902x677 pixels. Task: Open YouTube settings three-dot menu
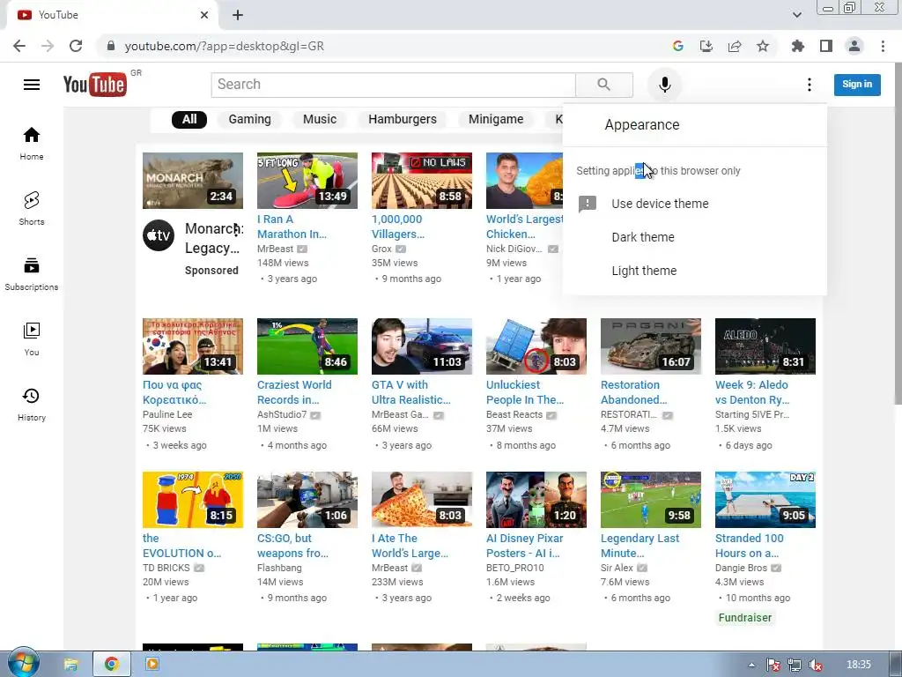pyautogui.click(x=809, y=85)
